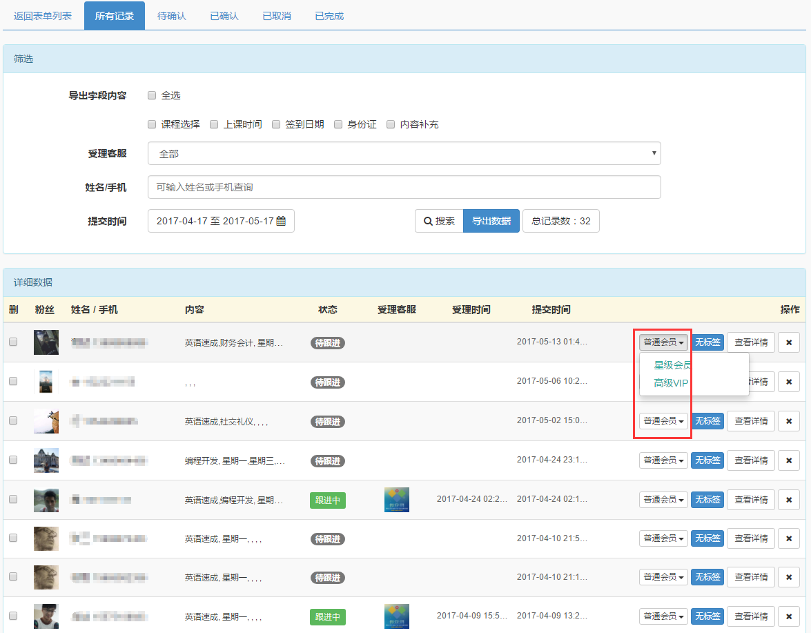Enable the 签到日期 export field
Viewport: 811px width, 633px height.
[x=275, y=124]
